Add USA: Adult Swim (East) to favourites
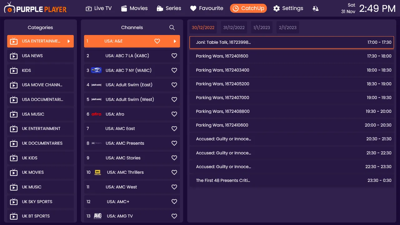 (174, 85)
